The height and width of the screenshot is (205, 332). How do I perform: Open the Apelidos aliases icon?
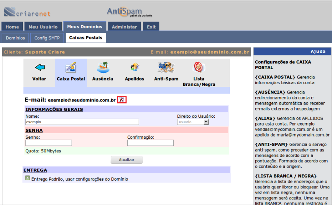[135, 67]
